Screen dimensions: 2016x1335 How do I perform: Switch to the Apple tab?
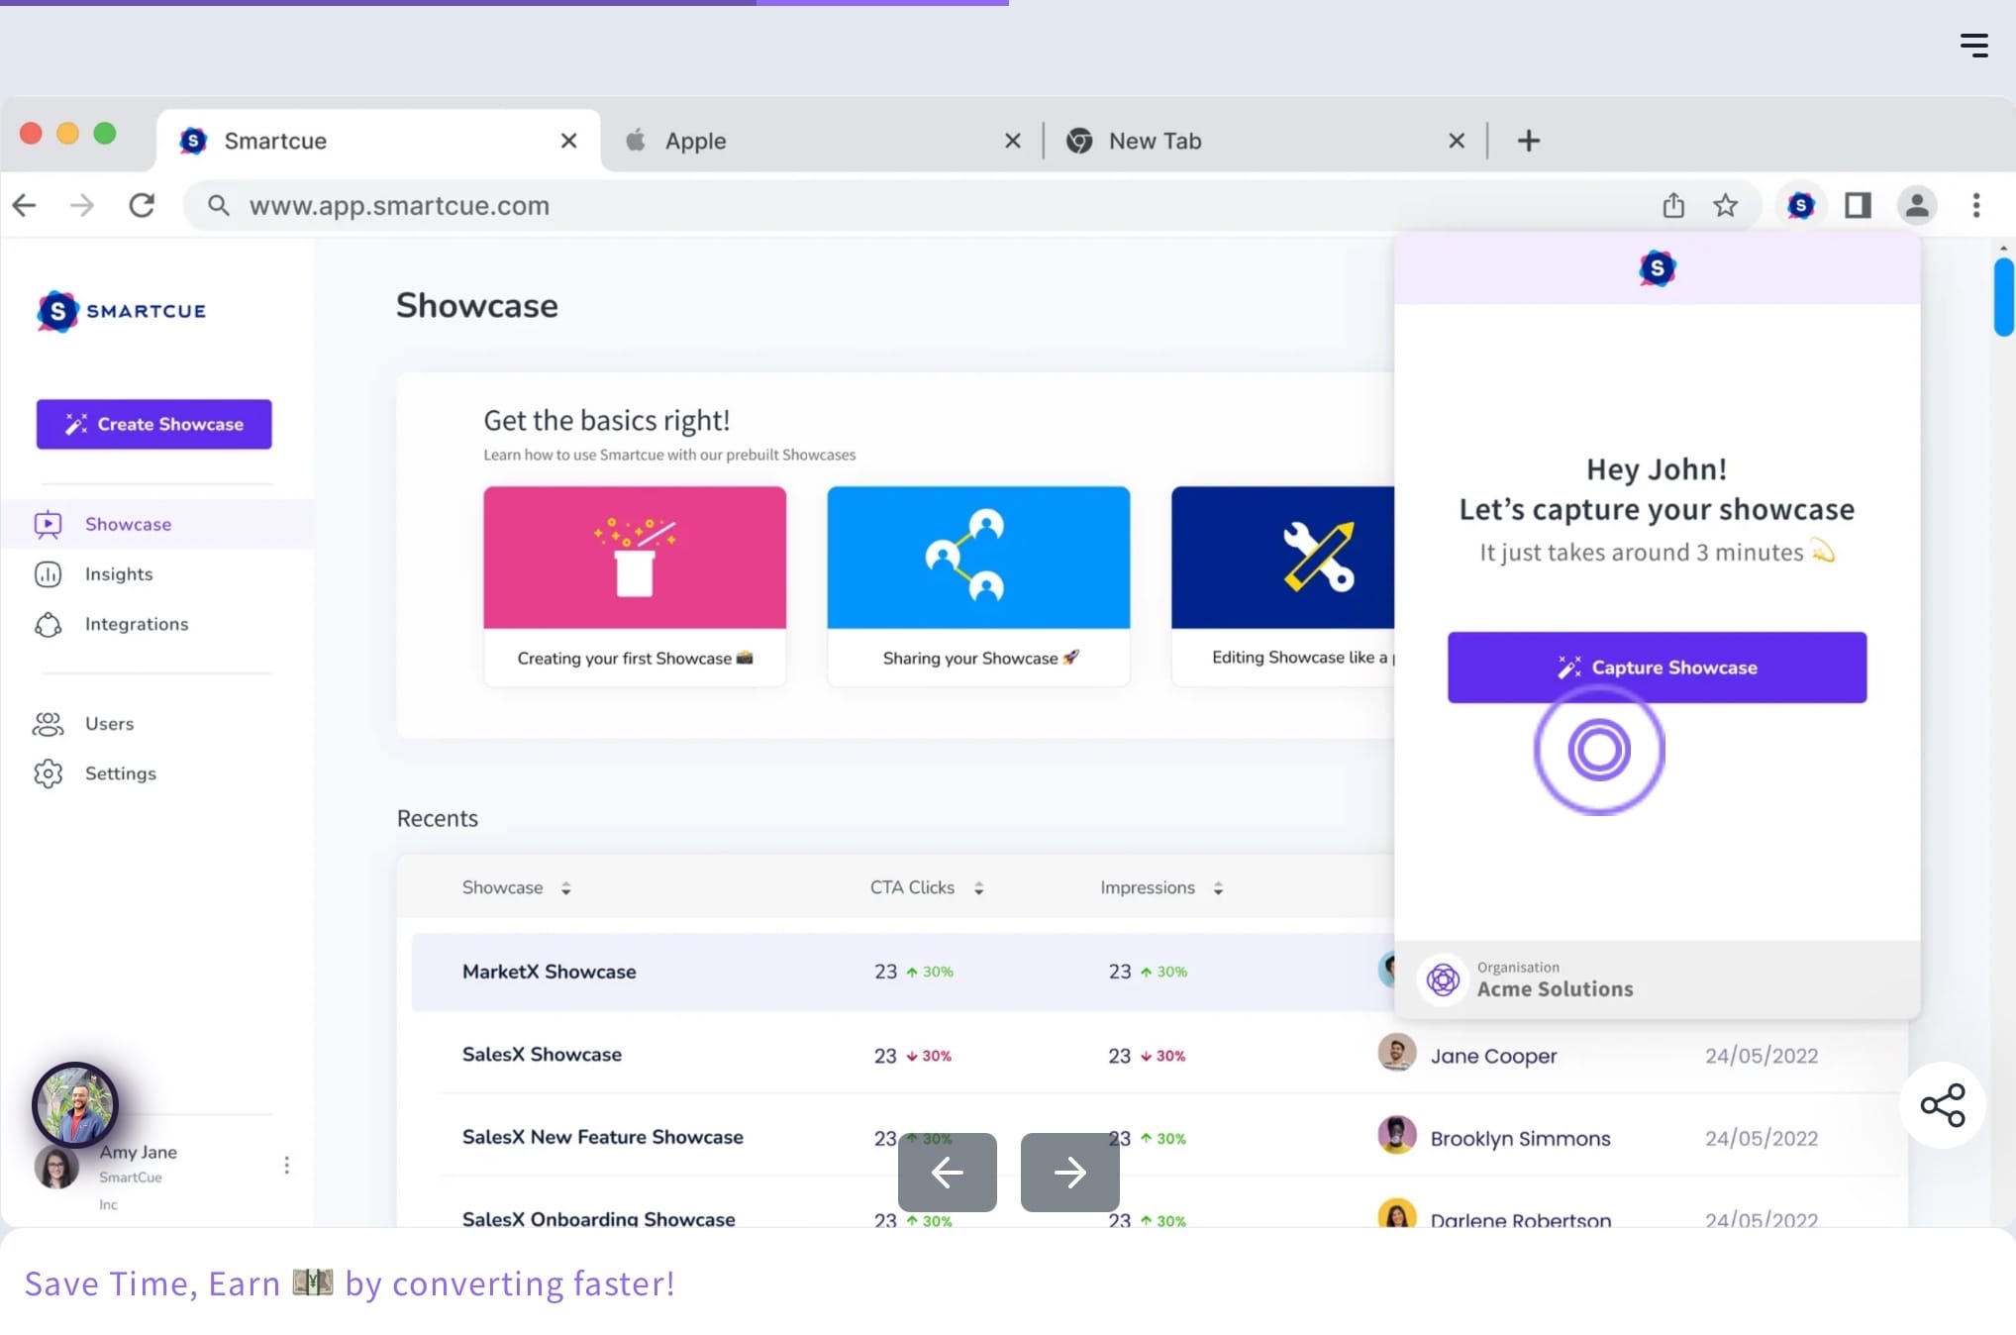pos(694,140)
